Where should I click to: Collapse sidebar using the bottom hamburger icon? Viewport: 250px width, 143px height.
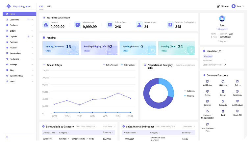pyautogui.click(x=7, y=137)
